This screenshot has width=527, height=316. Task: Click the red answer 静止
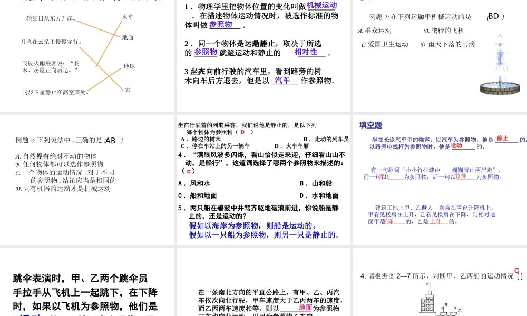click(x=502, y=139)
